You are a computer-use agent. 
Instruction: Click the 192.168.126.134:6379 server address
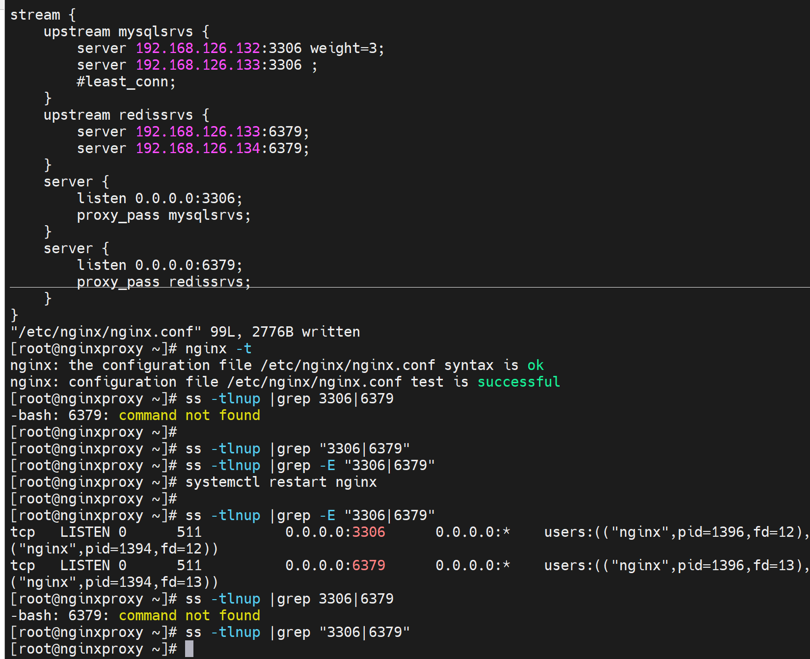(222, 148)
